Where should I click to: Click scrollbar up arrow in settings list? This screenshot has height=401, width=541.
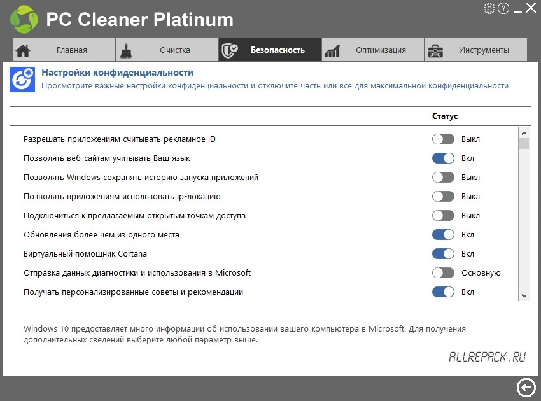click(x=524, y=133)
